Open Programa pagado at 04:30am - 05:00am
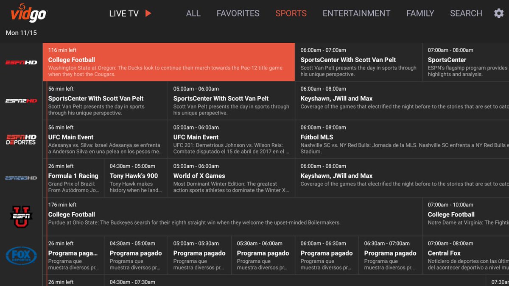The width and height of the screenshot is (509, 286). [x=136, y=255]
